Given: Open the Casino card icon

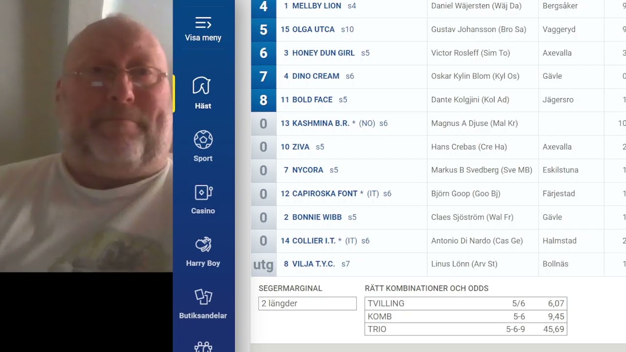Looking at the screenshot, I should pyautogui.click(x=203, y=193).
